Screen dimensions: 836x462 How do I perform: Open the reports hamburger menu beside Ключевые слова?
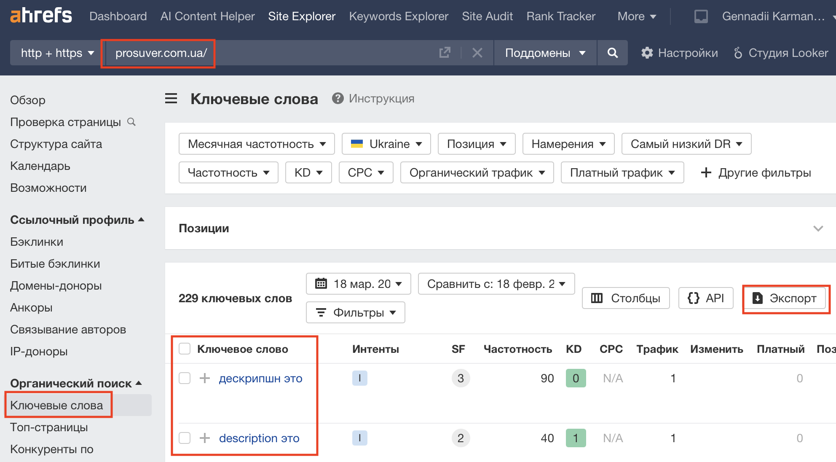point(171,98)
